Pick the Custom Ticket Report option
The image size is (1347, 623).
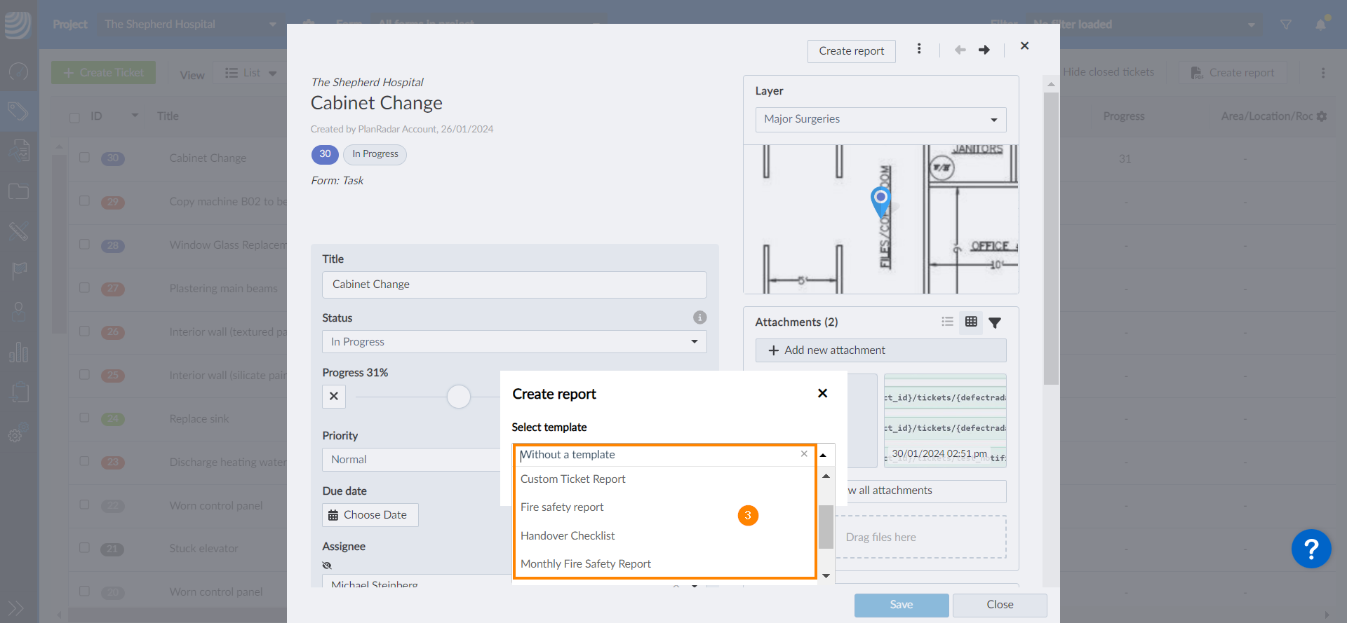pyautogui.click(x=572, y=479)
